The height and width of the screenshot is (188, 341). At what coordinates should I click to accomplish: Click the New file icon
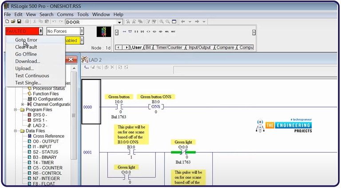pos(7,21)
